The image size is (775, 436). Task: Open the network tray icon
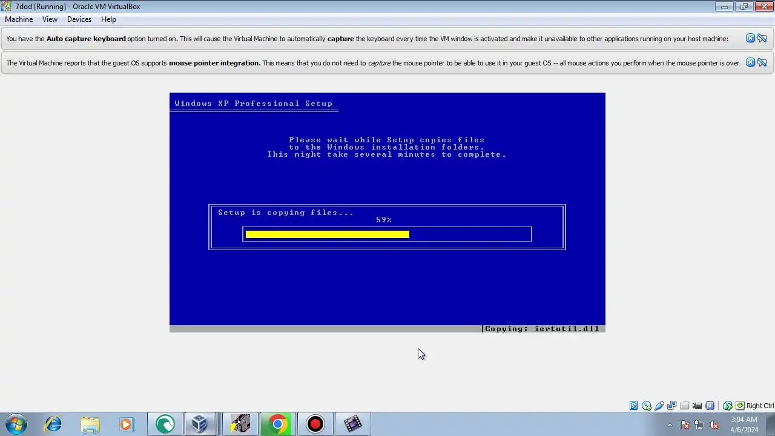click(699, 424)
